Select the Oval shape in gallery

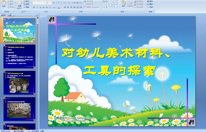117,1
